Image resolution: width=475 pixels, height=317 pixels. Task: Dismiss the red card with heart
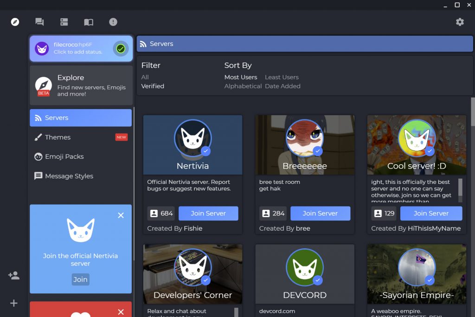121,311
